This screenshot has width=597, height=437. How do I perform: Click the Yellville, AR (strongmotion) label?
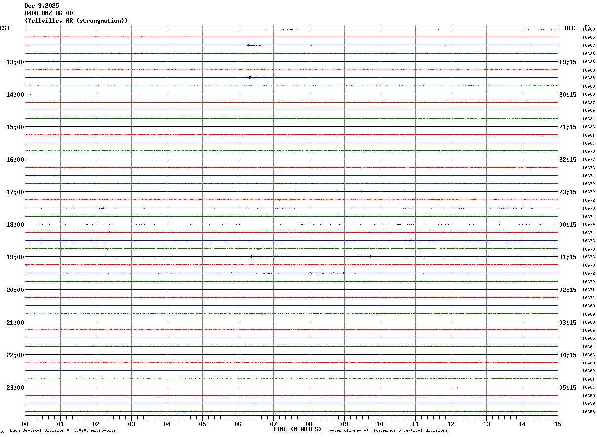tap(76, 21)
